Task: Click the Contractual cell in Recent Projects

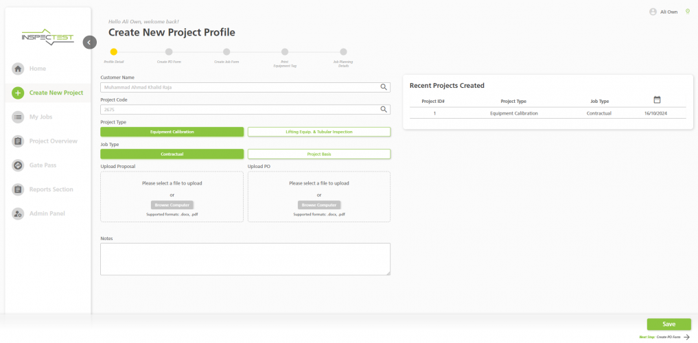Action: pyautogui.click(x=598, y=113)
